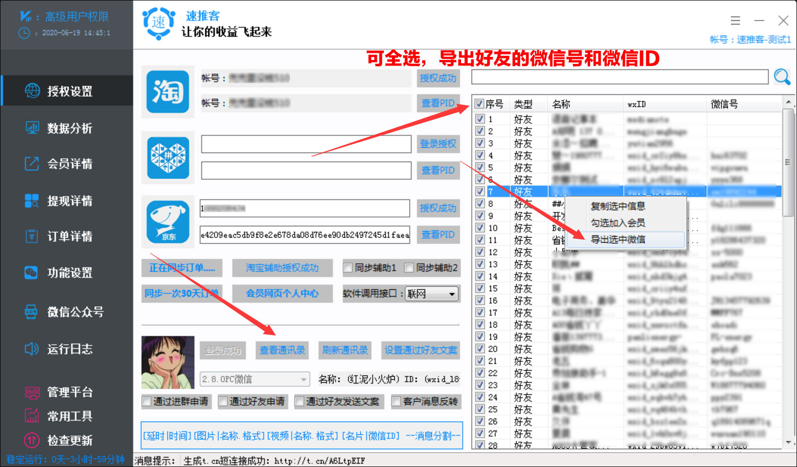Click the contact search input field
Screen dimensions: 797x467
[x=620, y=77]
